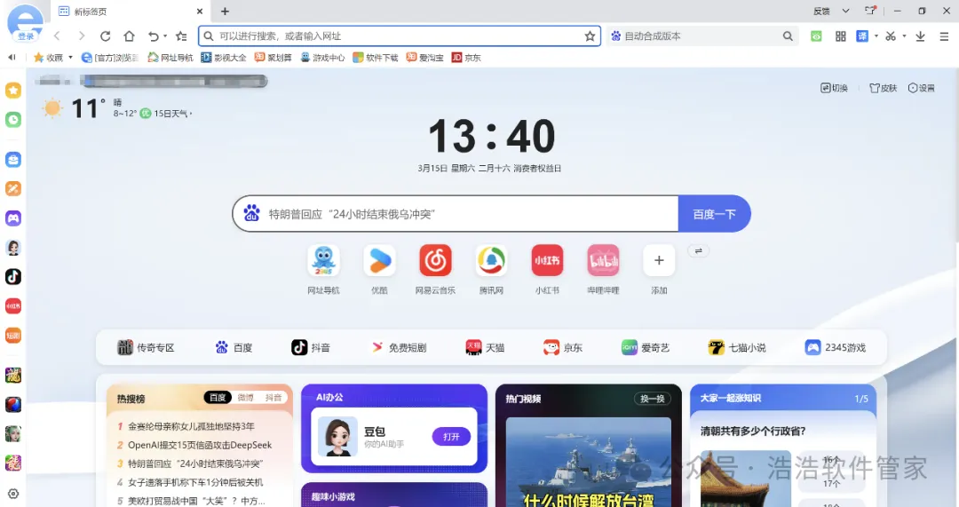Open 爱奇艺 in the site row

point(646,347)
